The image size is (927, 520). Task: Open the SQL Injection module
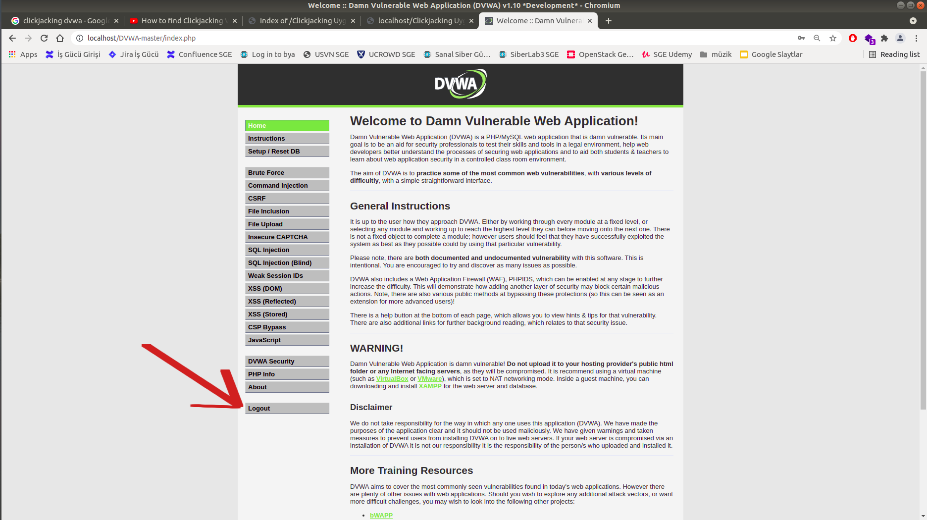pyautogui.click(x=287, y=250)
